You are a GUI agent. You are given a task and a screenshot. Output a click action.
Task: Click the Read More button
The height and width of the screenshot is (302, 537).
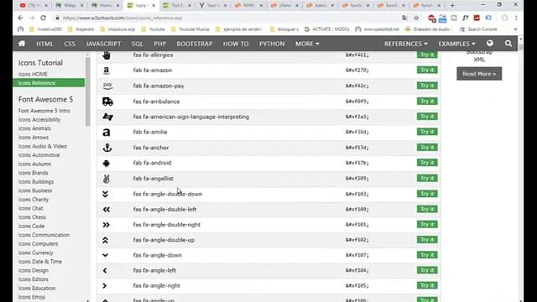479,74
